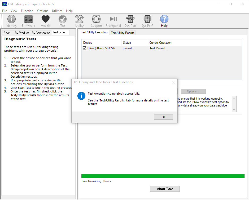The image size is (249, 200).
Task: Open the Frontpanel play-pause icon
Action: (113, 21)
